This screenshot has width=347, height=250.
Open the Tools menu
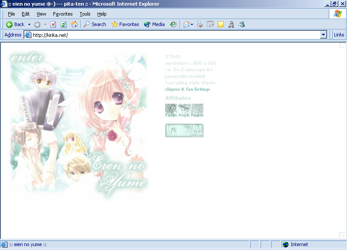(85, 14)
